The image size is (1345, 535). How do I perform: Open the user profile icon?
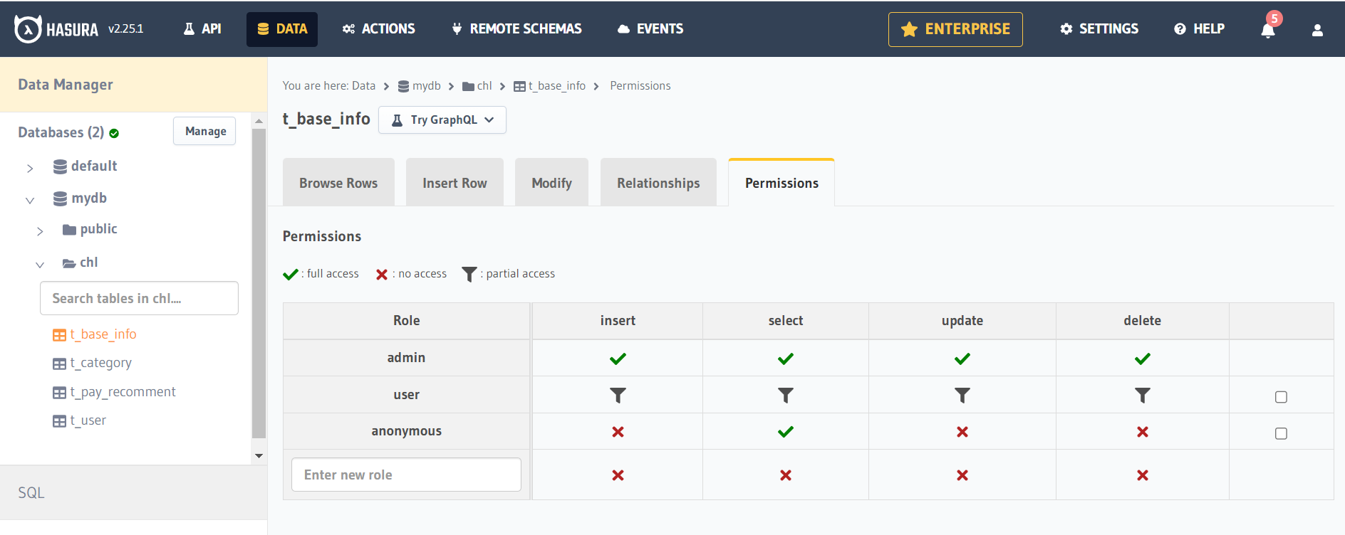(1317, 30)
